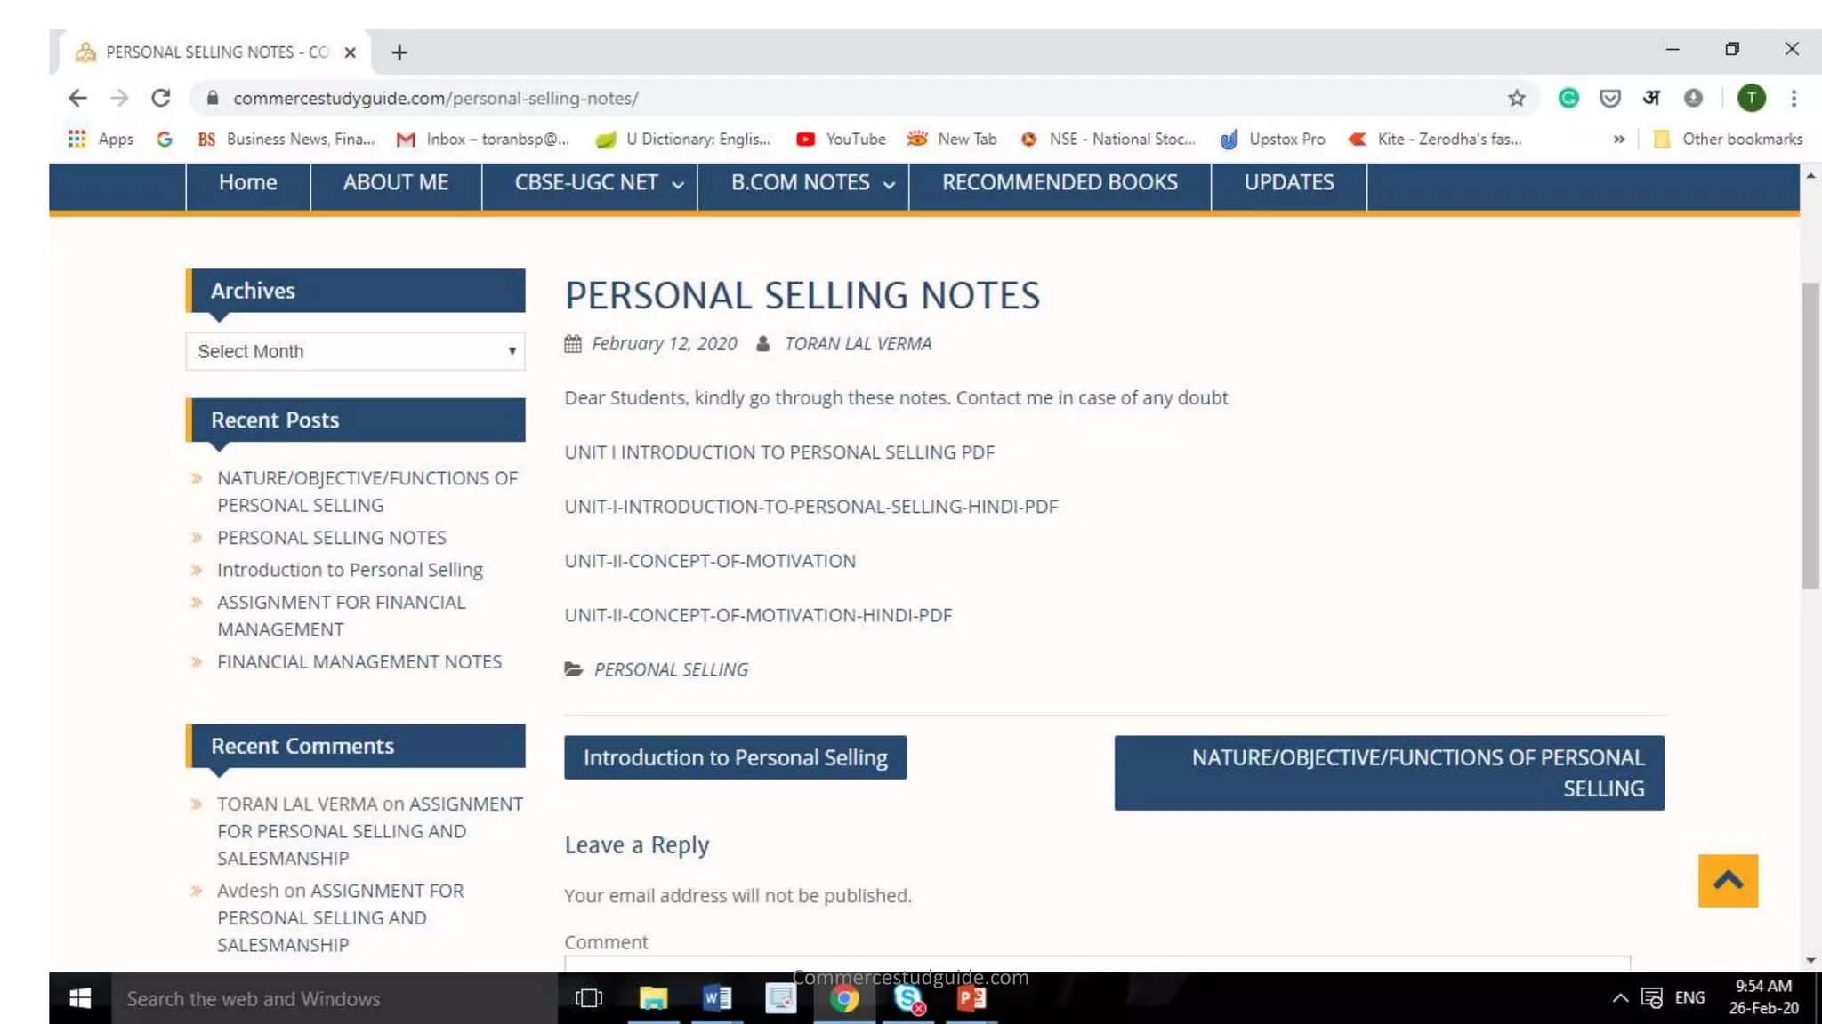
Task: Open a new browser tab
Action: [x=399, y=52]
